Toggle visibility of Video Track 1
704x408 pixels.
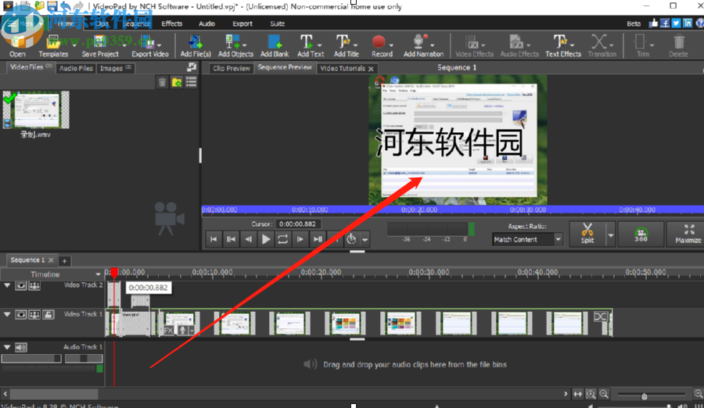(x=20, y=315)
